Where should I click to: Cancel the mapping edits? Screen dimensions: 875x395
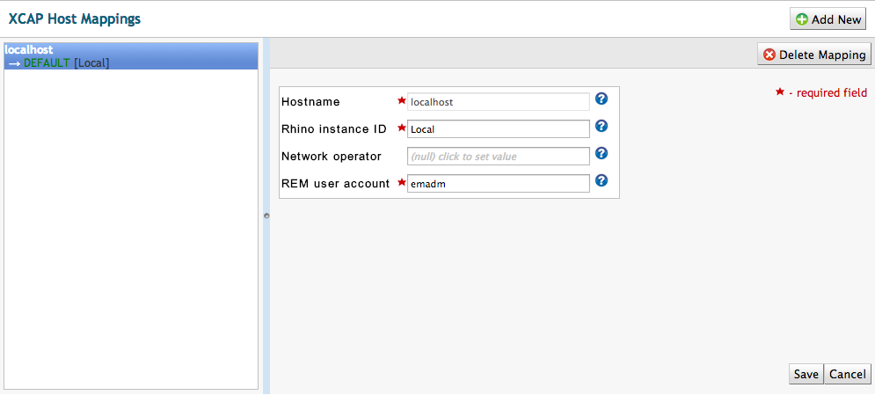click(847, 374)
